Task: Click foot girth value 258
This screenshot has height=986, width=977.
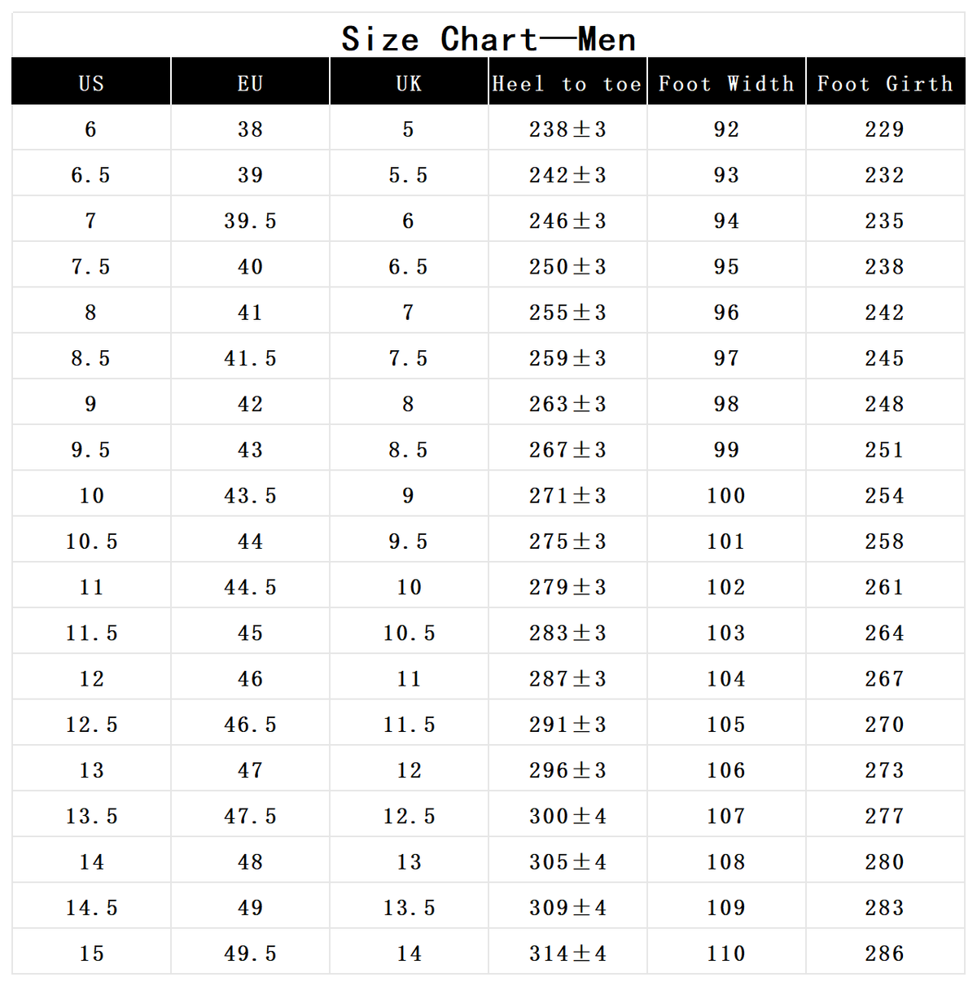Action: 885,540
